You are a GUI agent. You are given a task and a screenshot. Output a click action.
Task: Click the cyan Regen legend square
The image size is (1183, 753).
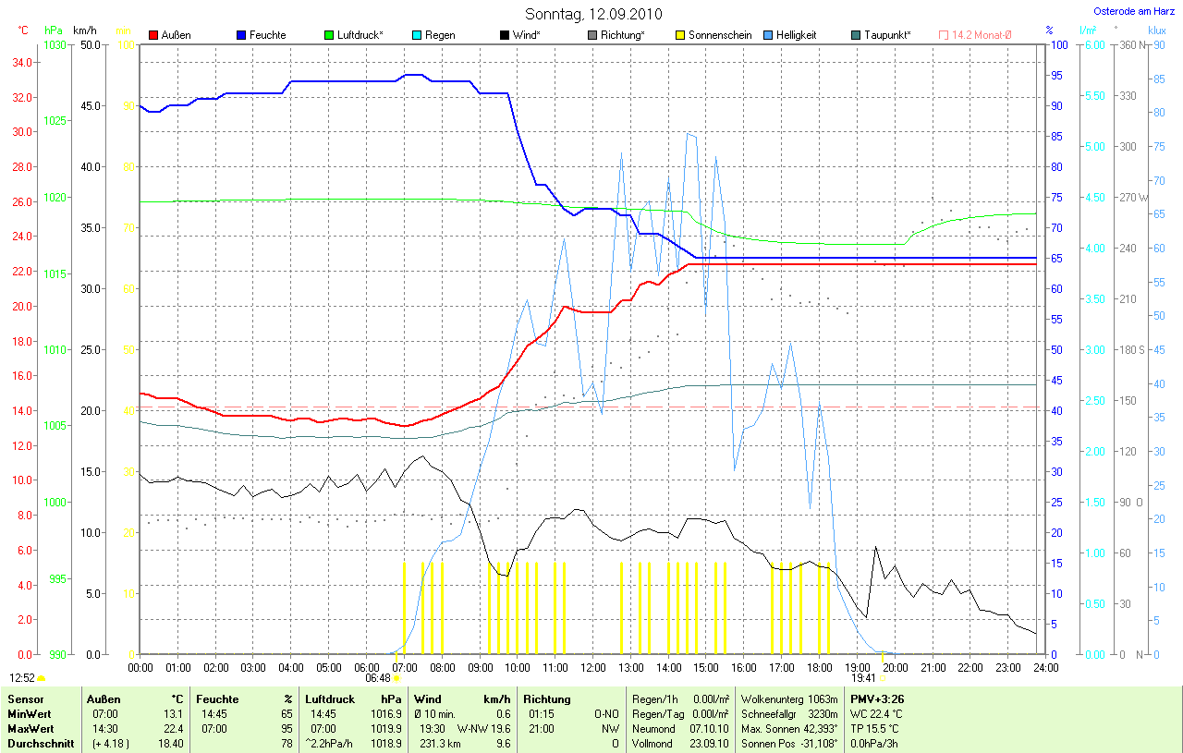(417, 35)
